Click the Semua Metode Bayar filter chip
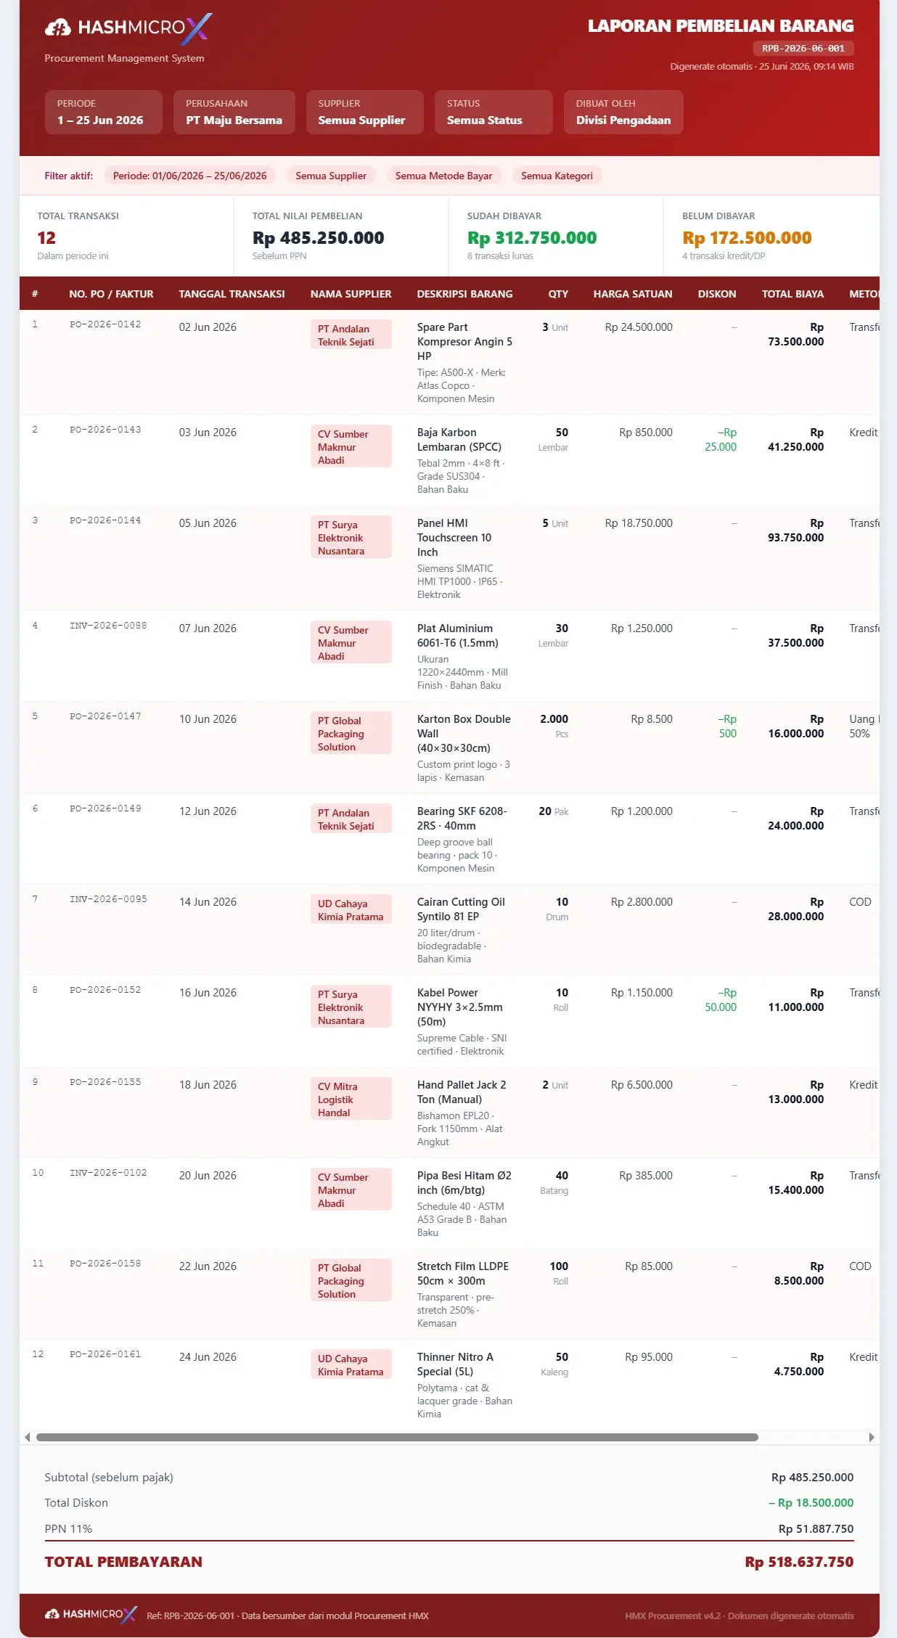 coord(443,176)
